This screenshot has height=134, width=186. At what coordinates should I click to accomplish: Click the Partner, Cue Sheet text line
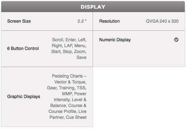(x=68, y=117)
